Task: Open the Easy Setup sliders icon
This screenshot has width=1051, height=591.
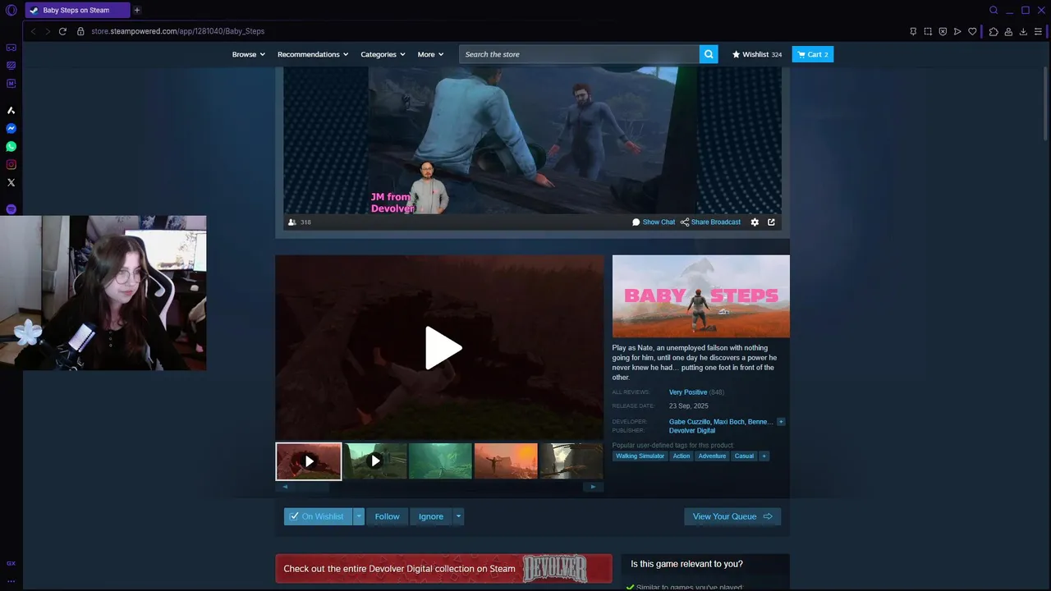Action: pos(1039,31)
